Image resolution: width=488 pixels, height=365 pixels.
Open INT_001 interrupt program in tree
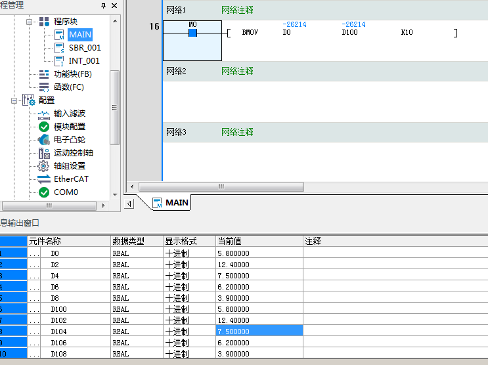click(84, 61)
